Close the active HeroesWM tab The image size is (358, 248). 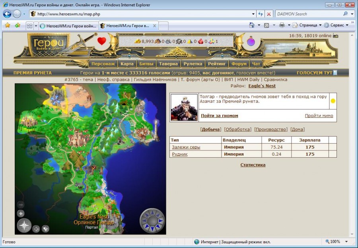pos(155,25)
